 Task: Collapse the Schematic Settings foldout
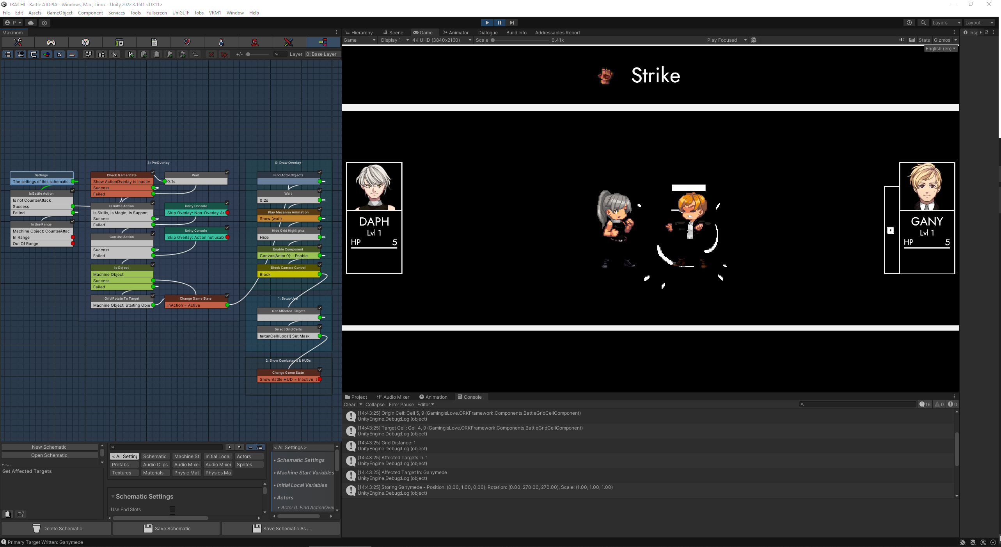point(113,496)
